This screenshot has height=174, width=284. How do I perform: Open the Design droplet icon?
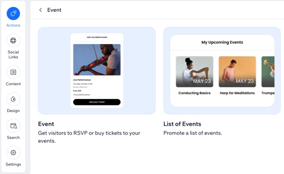(13, 99)
